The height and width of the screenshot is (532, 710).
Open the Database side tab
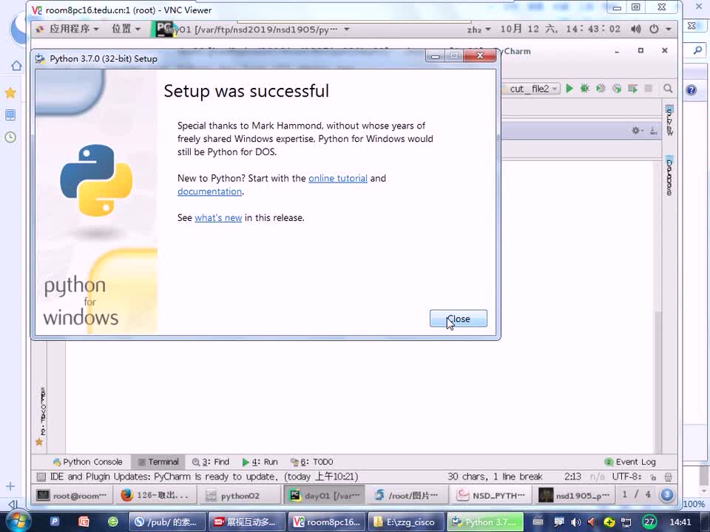[x=670, y=177]
